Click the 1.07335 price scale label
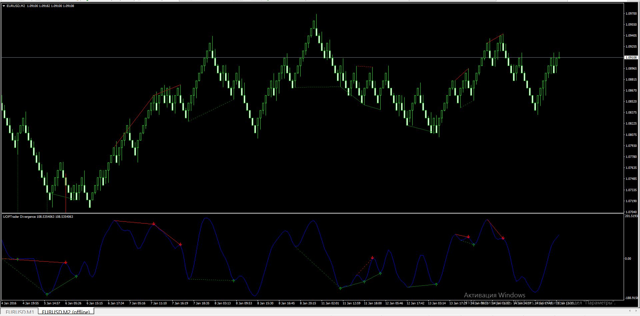Screen dimensions: 640x316 point(631,190)
